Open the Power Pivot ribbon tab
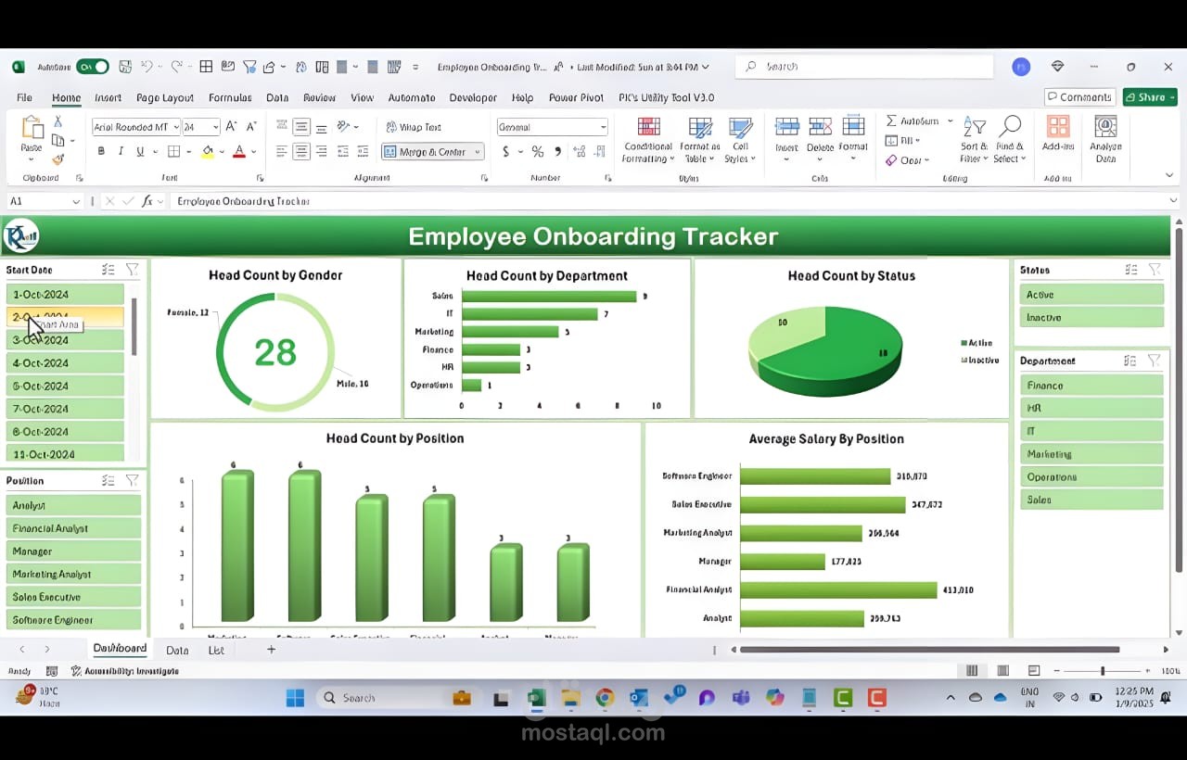1187x760 pixels. point(577,97)
